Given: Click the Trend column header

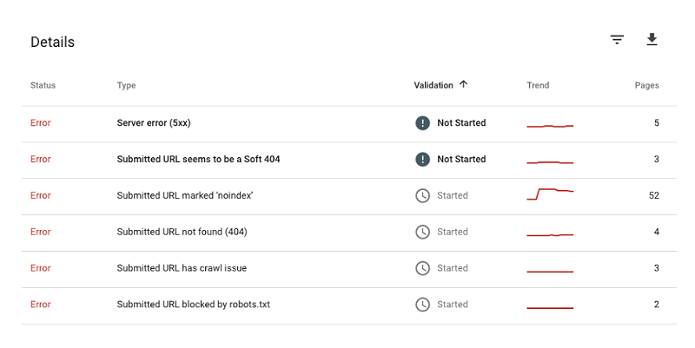Looking at the screenshot, I should coord(538,85).
